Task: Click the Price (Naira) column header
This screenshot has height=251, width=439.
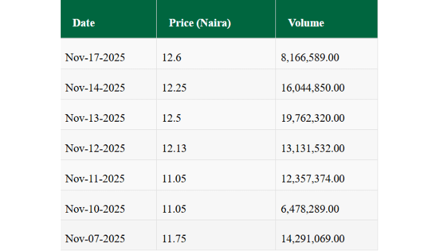Action: coord(200,23)
